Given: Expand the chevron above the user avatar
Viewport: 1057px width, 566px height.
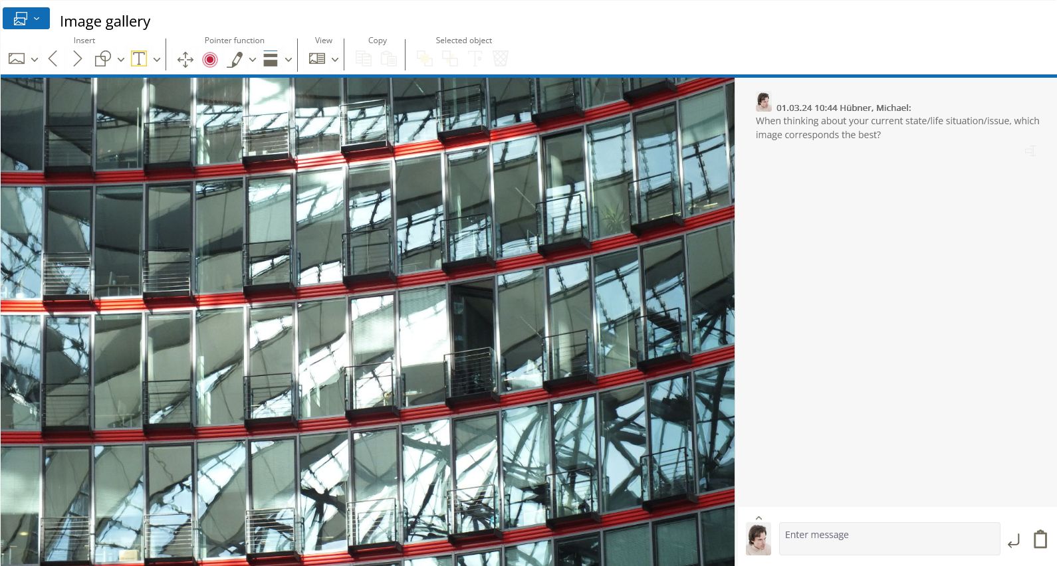Looking at the screenshot, I should 759,518.
